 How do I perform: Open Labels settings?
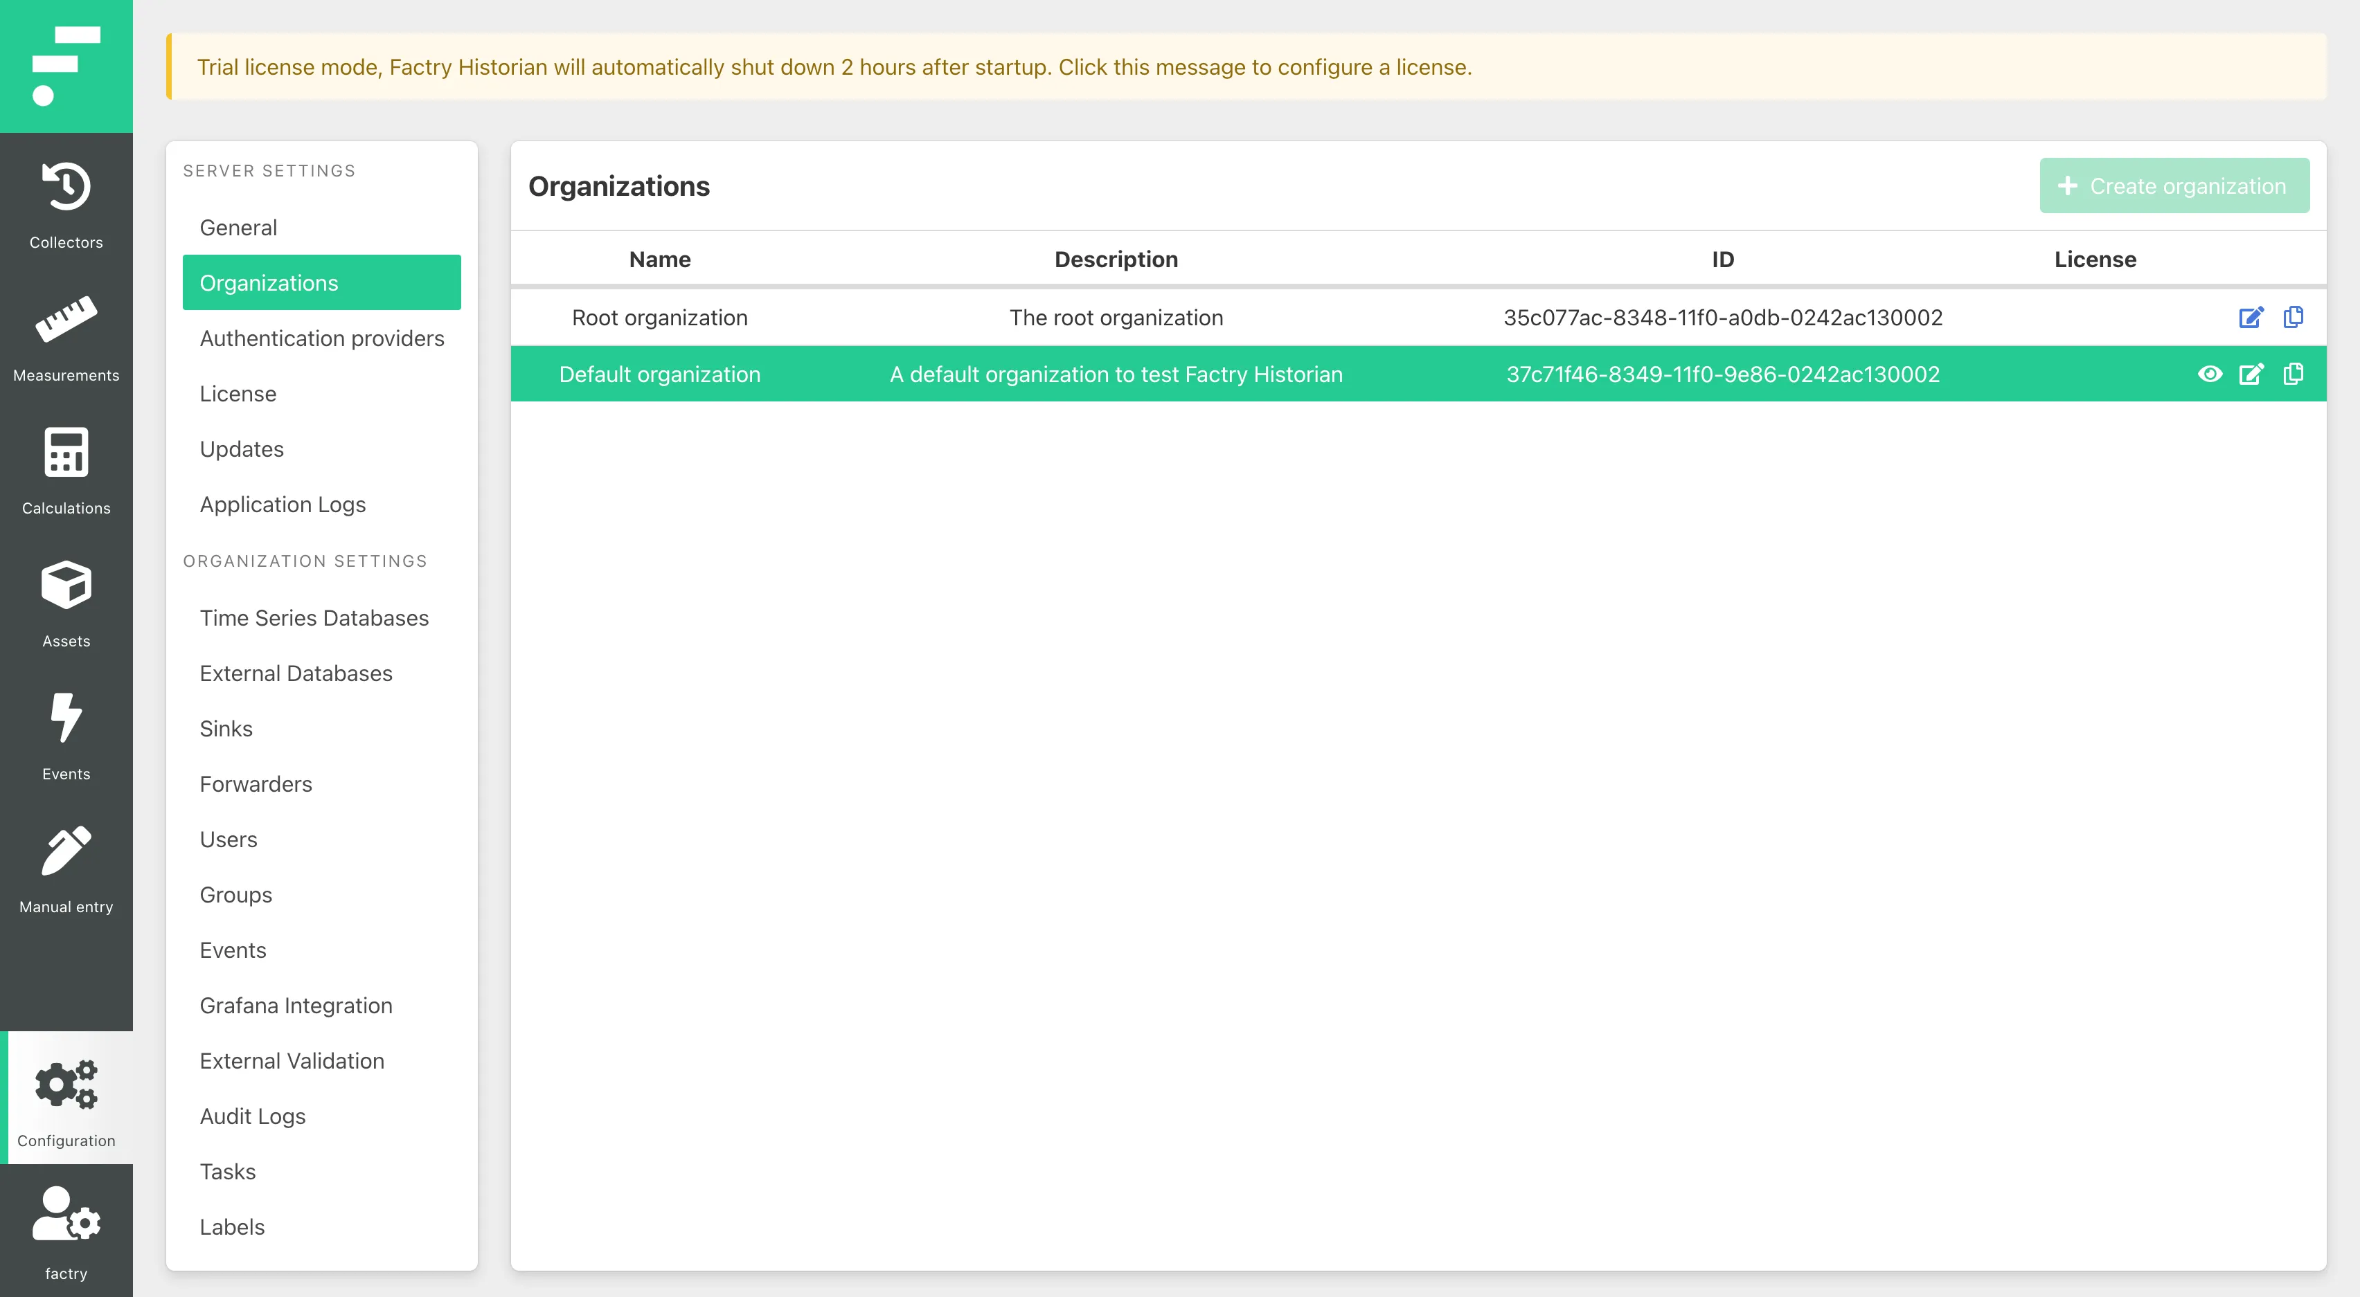[x=321, y=1226]
